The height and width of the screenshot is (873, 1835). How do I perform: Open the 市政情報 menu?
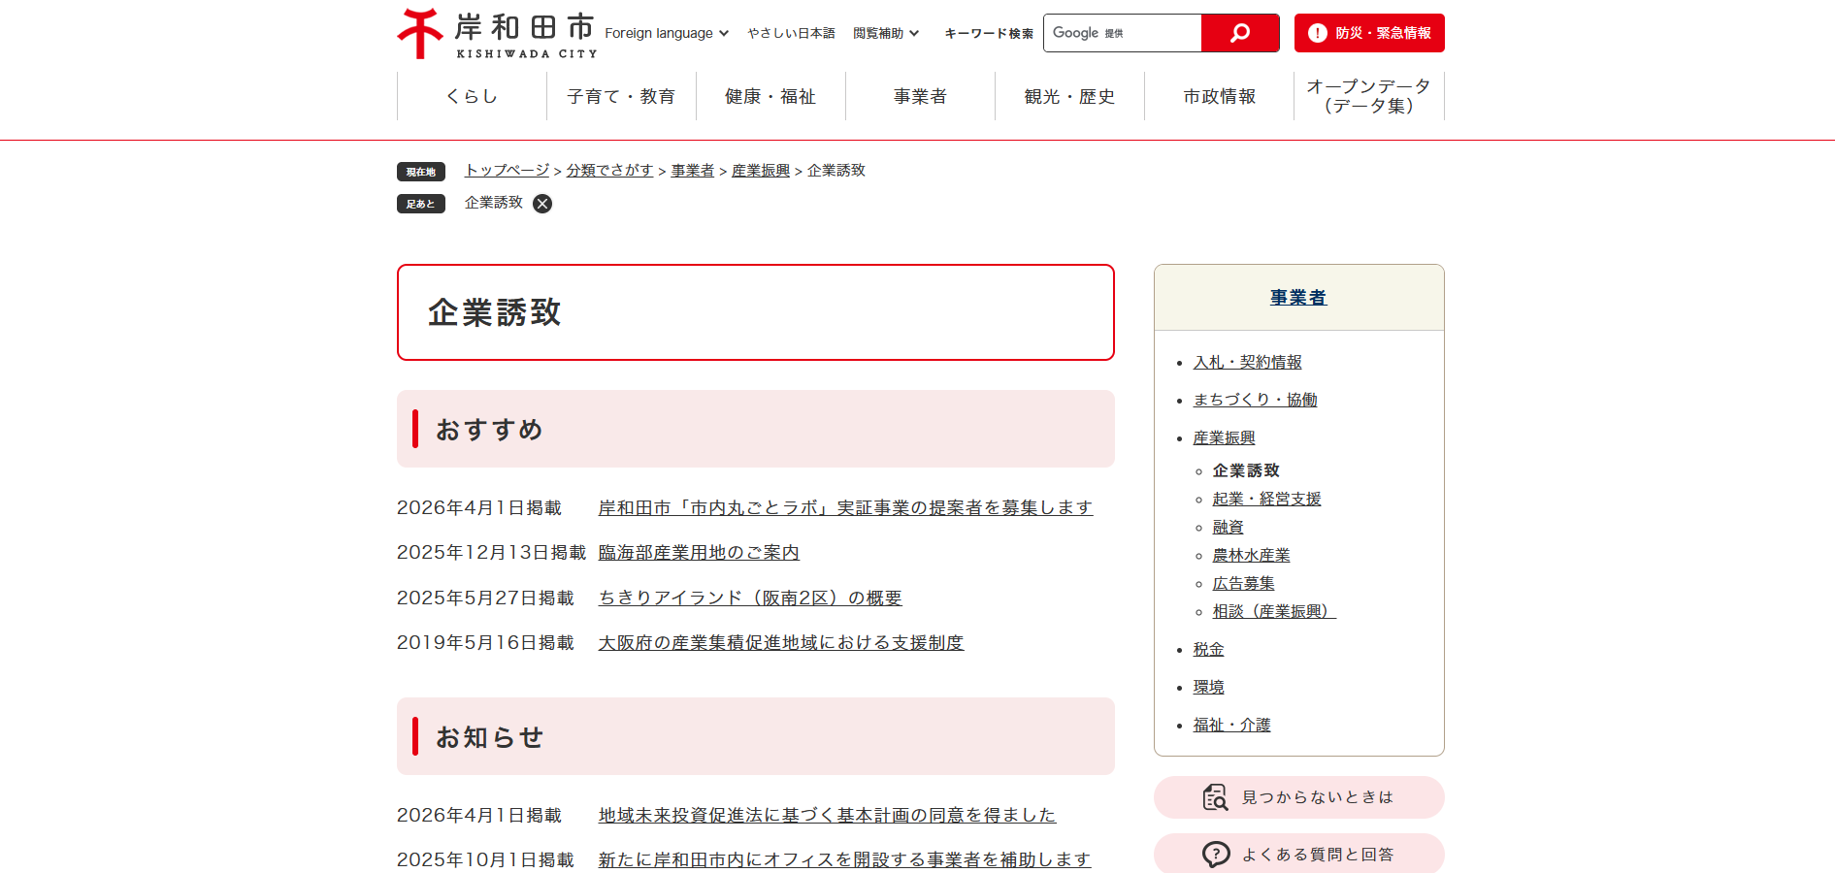click(x=1219, y=96)
